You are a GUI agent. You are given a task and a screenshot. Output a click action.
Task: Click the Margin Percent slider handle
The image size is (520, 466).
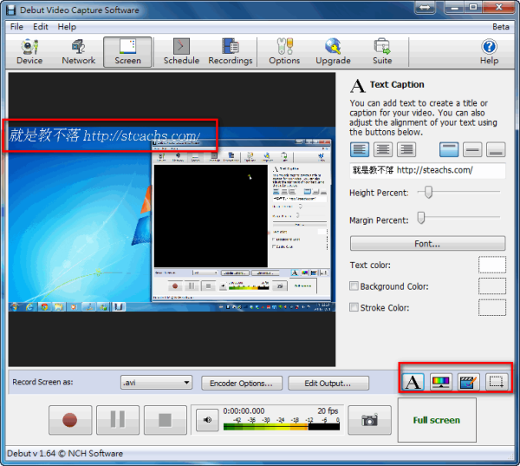tap(421, 218)
